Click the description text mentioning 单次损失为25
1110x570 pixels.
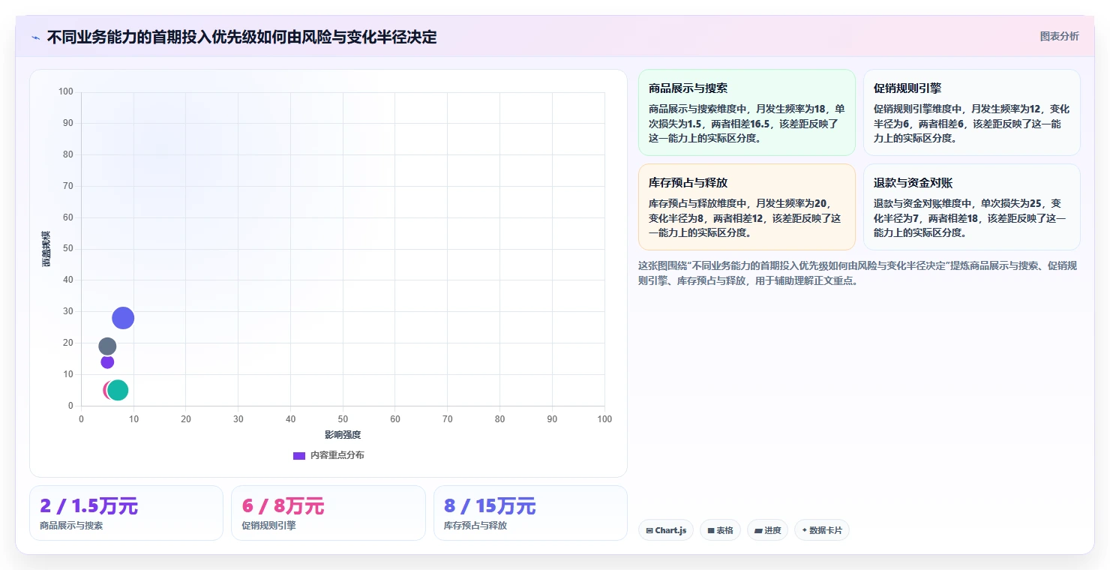971,217
